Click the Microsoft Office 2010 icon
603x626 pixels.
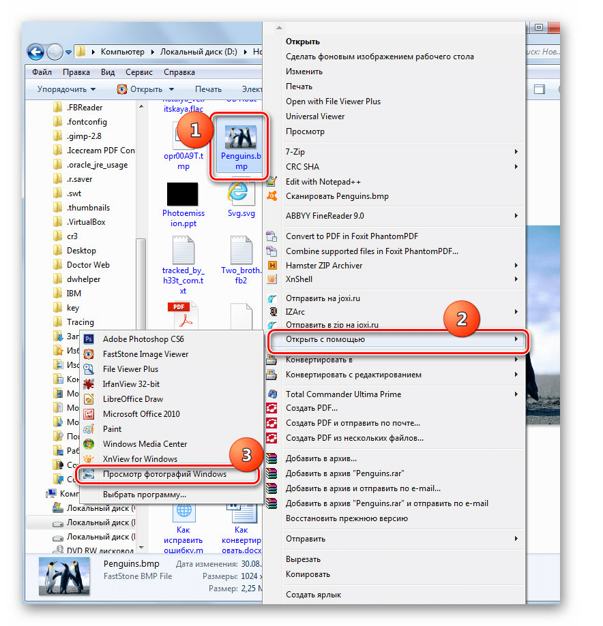coord(89,414)
